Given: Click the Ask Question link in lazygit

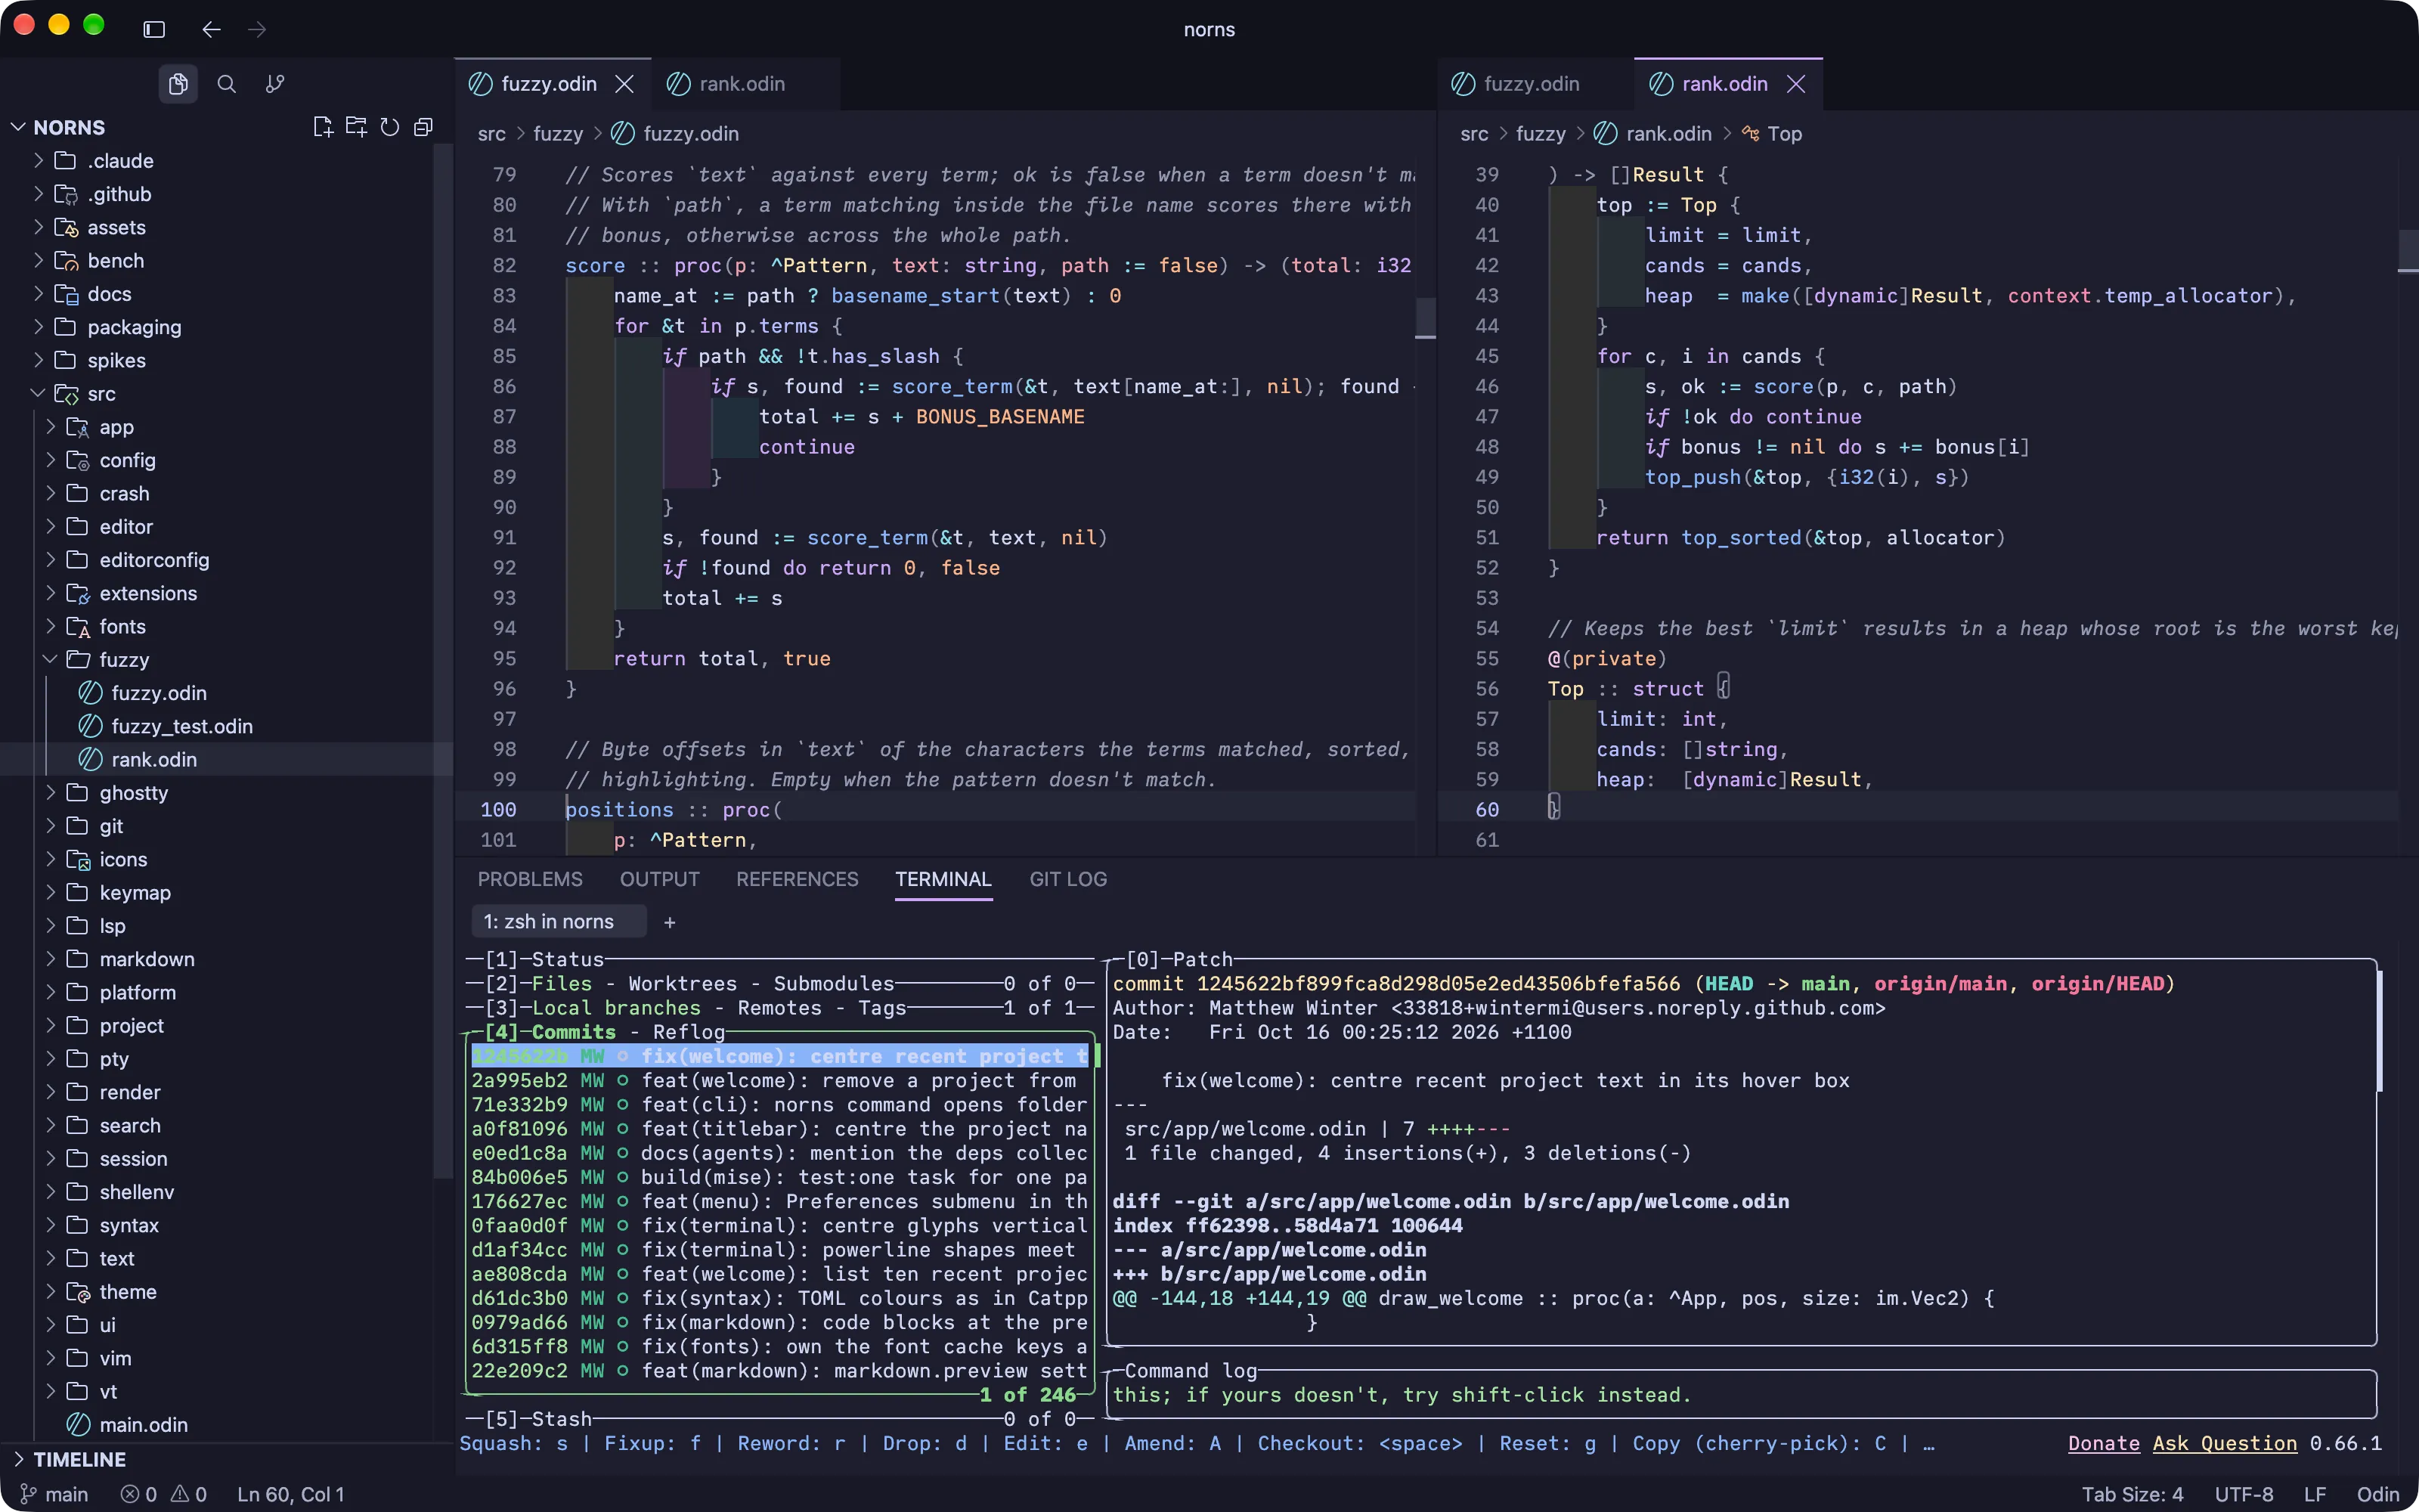Looking at the screenshot, I should [x=2225, y=1443].
